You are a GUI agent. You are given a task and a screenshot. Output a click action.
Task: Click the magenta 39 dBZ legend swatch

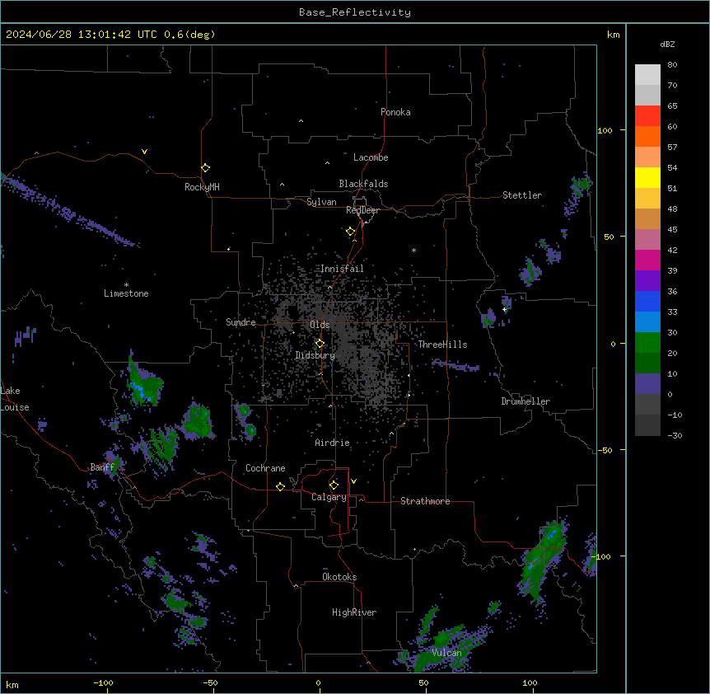click(x=647, y=260)
